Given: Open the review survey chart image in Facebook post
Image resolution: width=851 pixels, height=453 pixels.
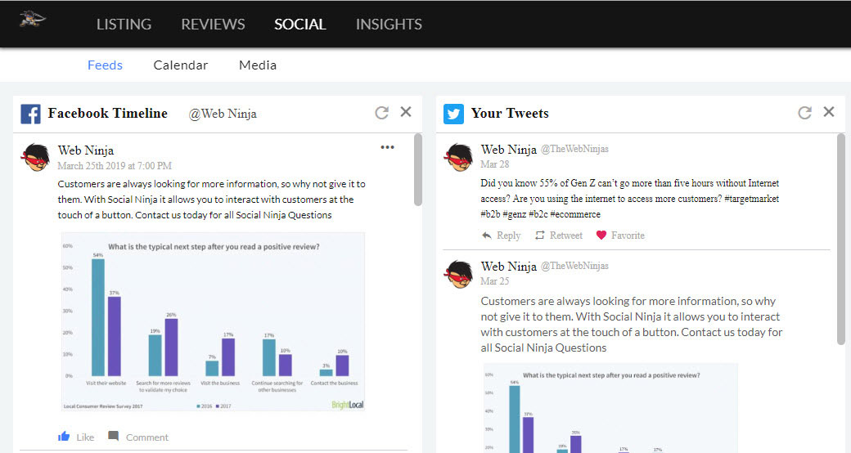Looking at the screenshot, I should point(213,321).
